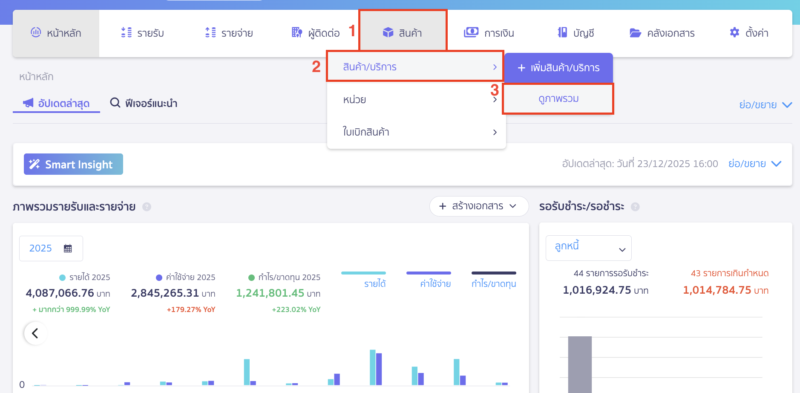Click the เพิ่มสินค้า/บริการ button

pos(558,68)
